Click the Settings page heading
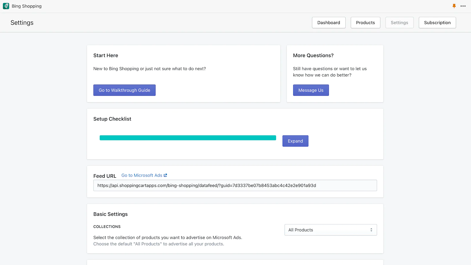Image resolution: width=471 pixels, height=265 pixels. [22, 23]
